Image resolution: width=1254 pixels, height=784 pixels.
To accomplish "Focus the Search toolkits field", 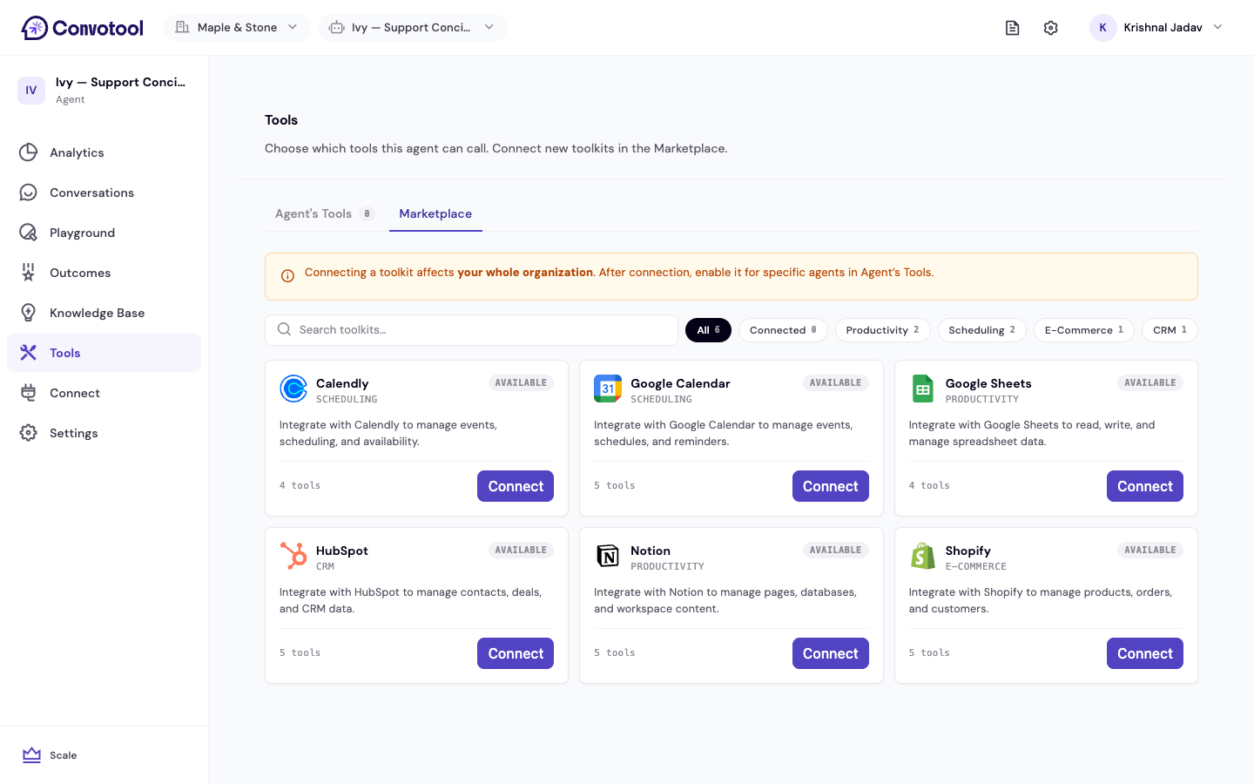I will 471,330.
